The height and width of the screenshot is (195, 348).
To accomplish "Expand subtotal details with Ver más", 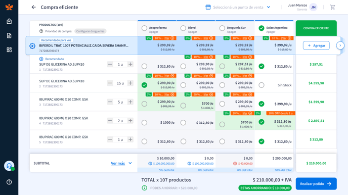I will coord(121,163).
